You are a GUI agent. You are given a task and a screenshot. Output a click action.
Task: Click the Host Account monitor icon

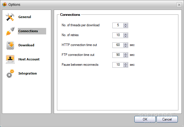pos(10,59)
